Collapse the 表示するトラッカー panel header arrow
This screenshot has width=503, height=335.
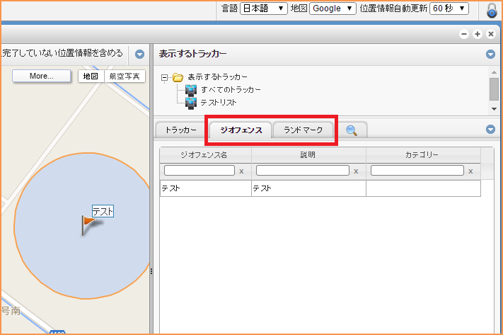pyautogui.click(x=490, y=54)
